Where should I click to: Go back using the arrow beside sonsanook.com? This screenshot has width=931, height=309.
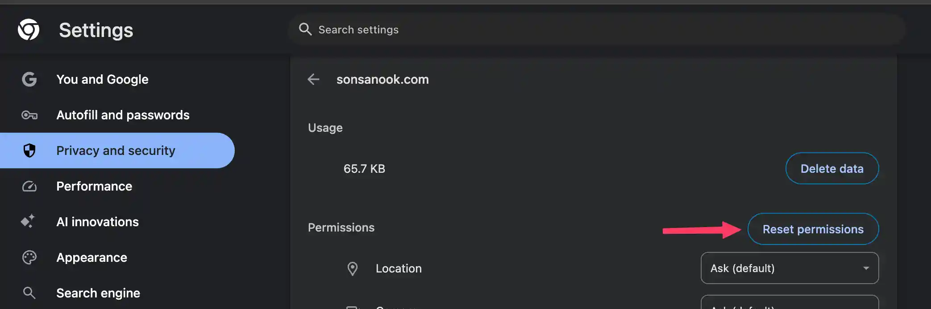pos(313,79)
